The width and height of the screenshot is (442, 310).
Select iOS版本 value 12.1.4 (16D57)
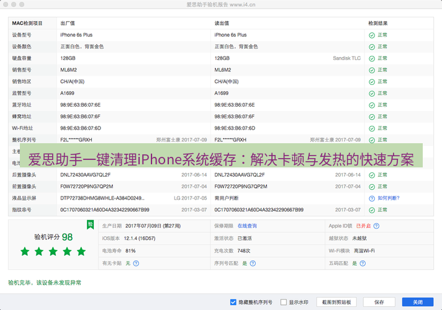click(140, 239)
